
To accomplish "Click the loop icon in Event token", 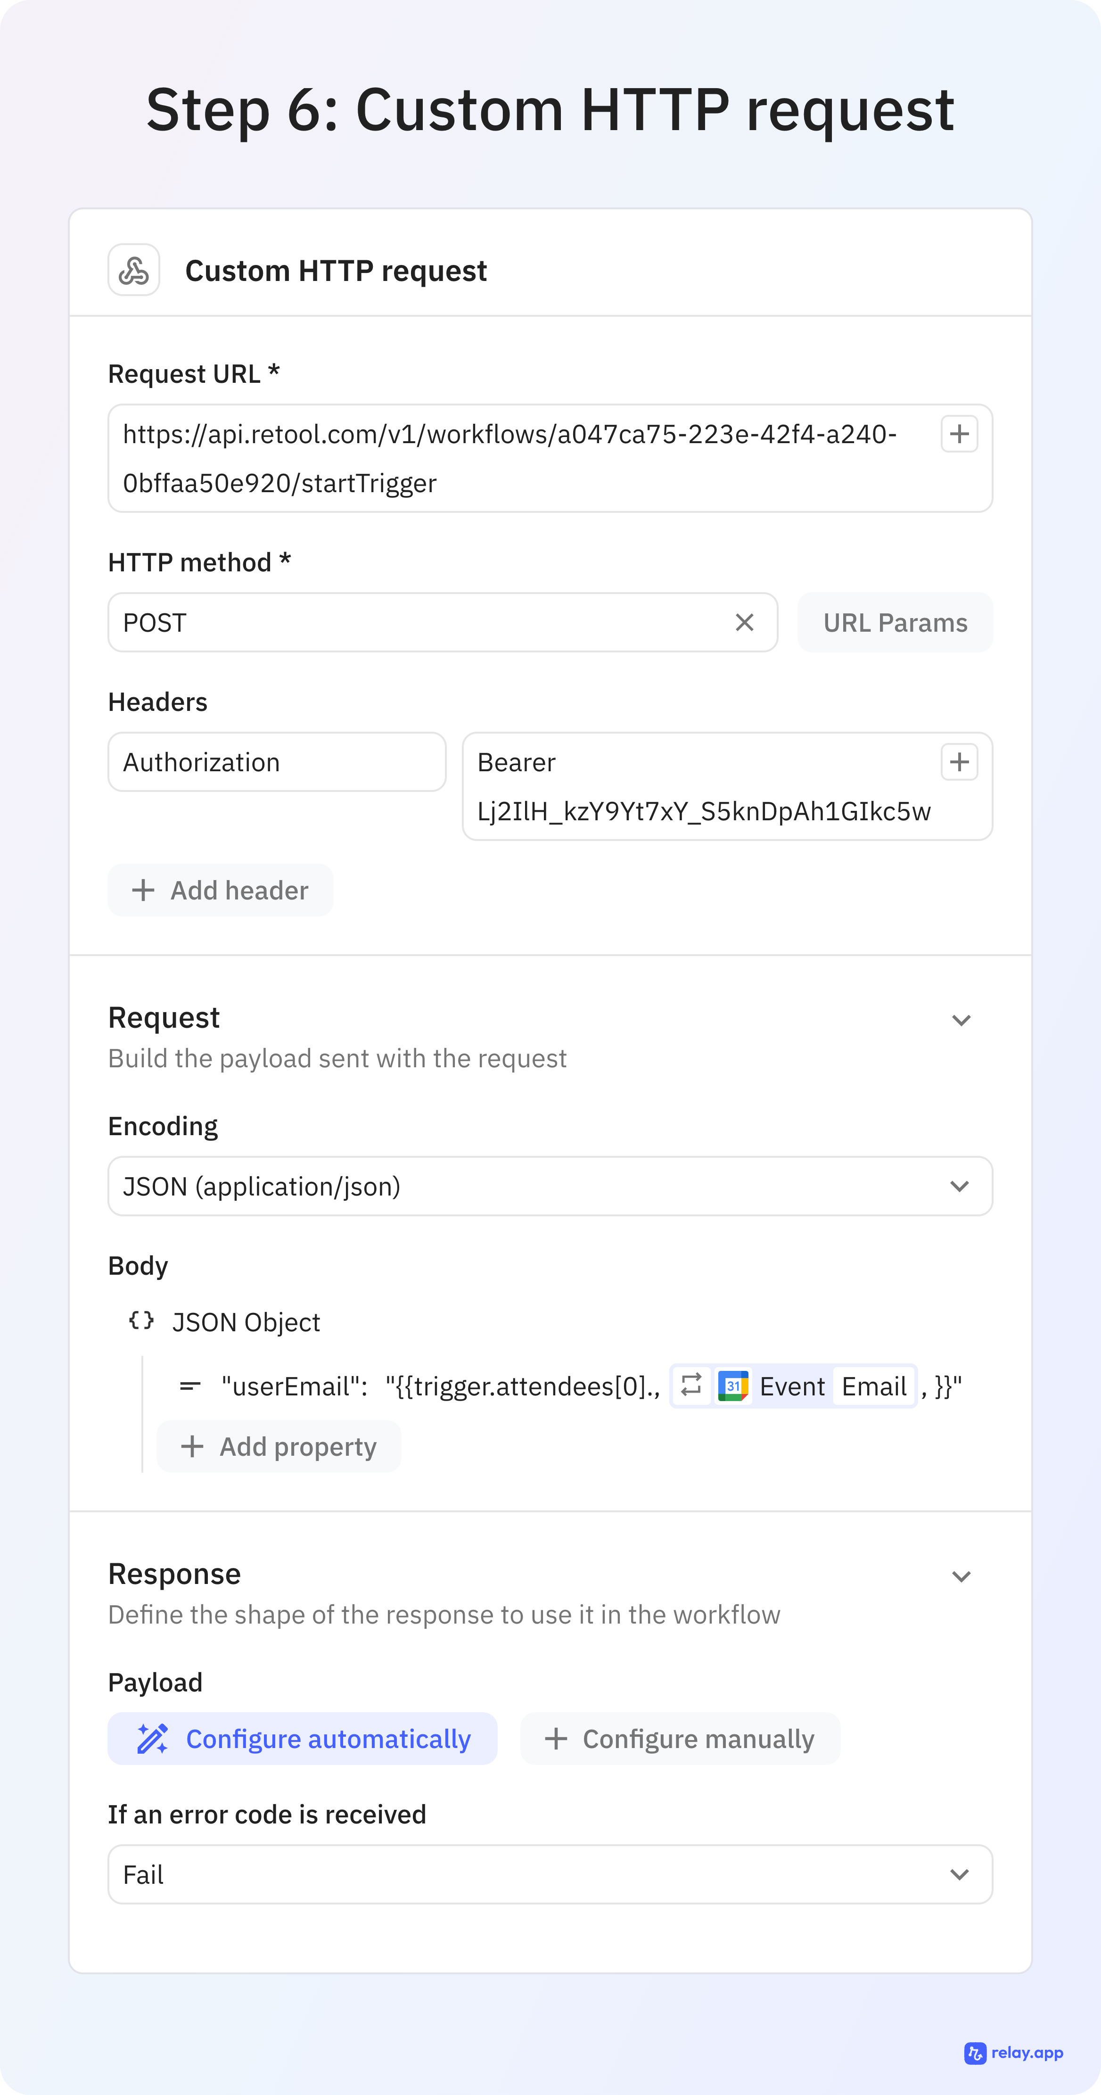I will click(691, 1385).
